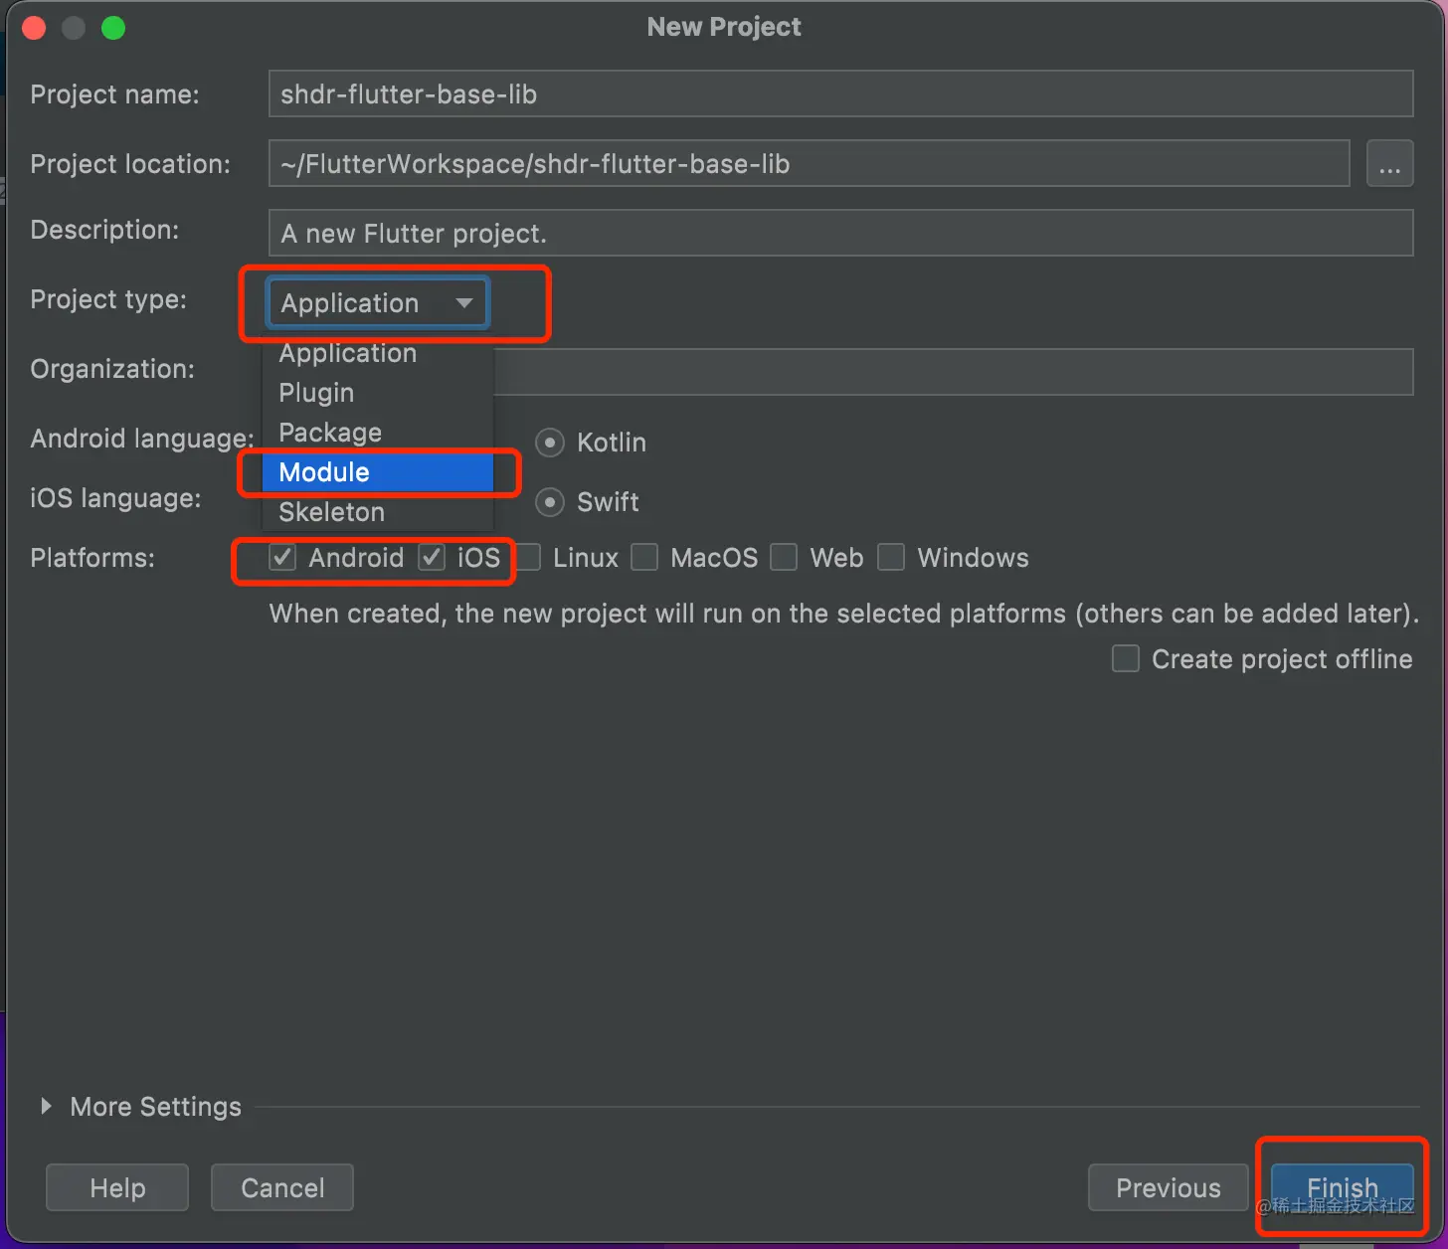Viewport: 1448px width, 1249px height.
Task: Click the Project name input field
Action: (840, 94)
